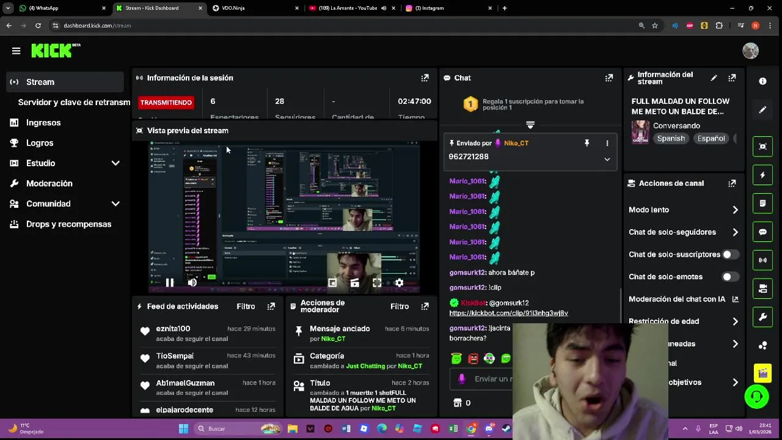This screenshot has width=782, height=440.
Task: Toggle the wrench widget in right sidebar
Action: pyautogui.click(x=762, y=317)
